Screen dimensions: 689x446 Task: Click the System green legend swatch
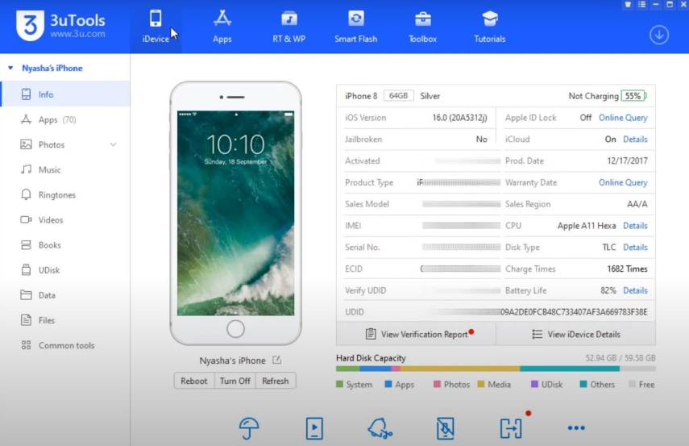click(339, 384)
